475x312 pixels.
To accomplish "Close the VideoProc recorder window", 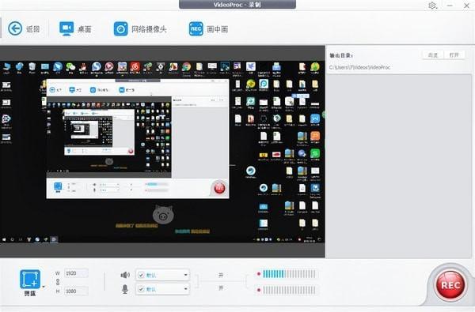I will 466,6.
